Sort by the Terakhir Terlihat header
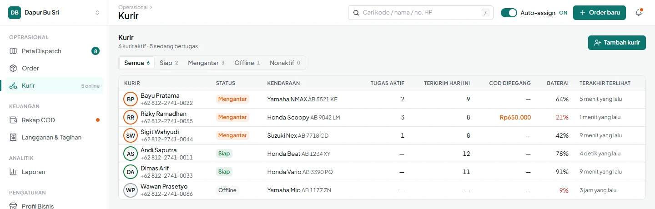The image size is (655, 209). tap(605, 83)
